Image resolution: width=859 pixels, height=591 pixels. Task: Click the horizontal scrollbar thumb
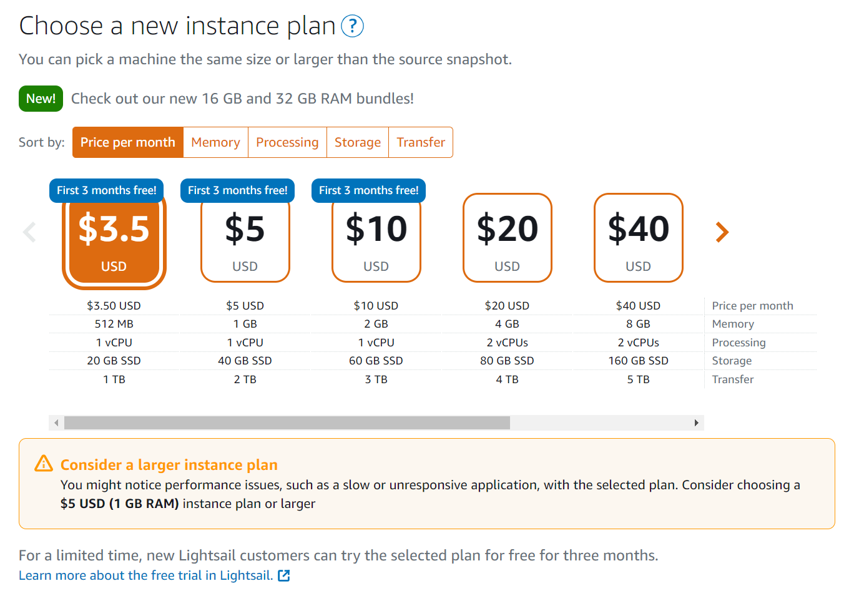[x=287, y=423]
